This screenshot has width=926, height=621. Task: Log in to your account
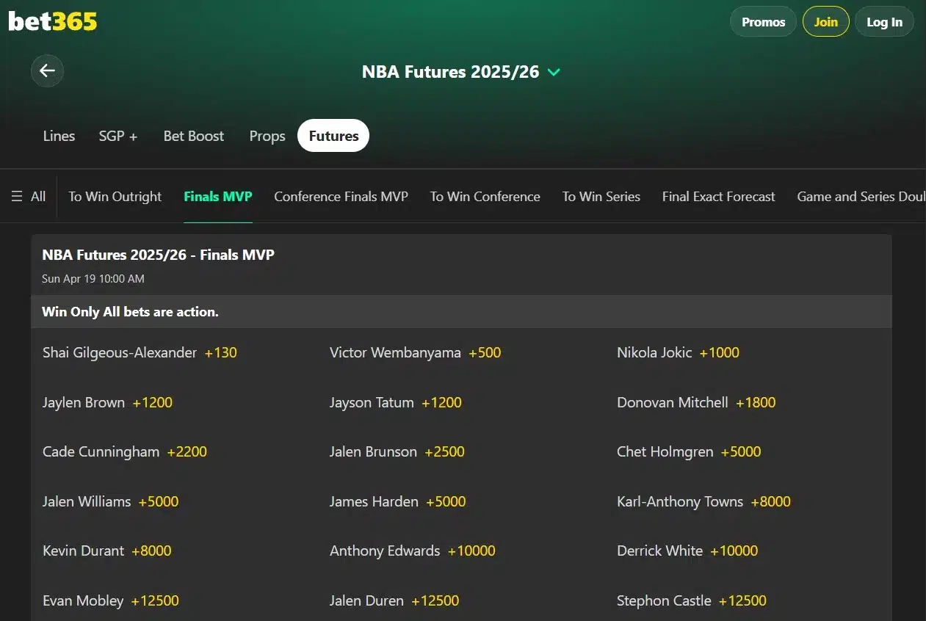pos(883,21)
